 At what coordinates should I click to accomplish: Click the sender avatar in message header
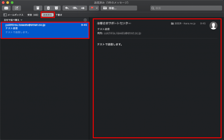pos(213,25)
